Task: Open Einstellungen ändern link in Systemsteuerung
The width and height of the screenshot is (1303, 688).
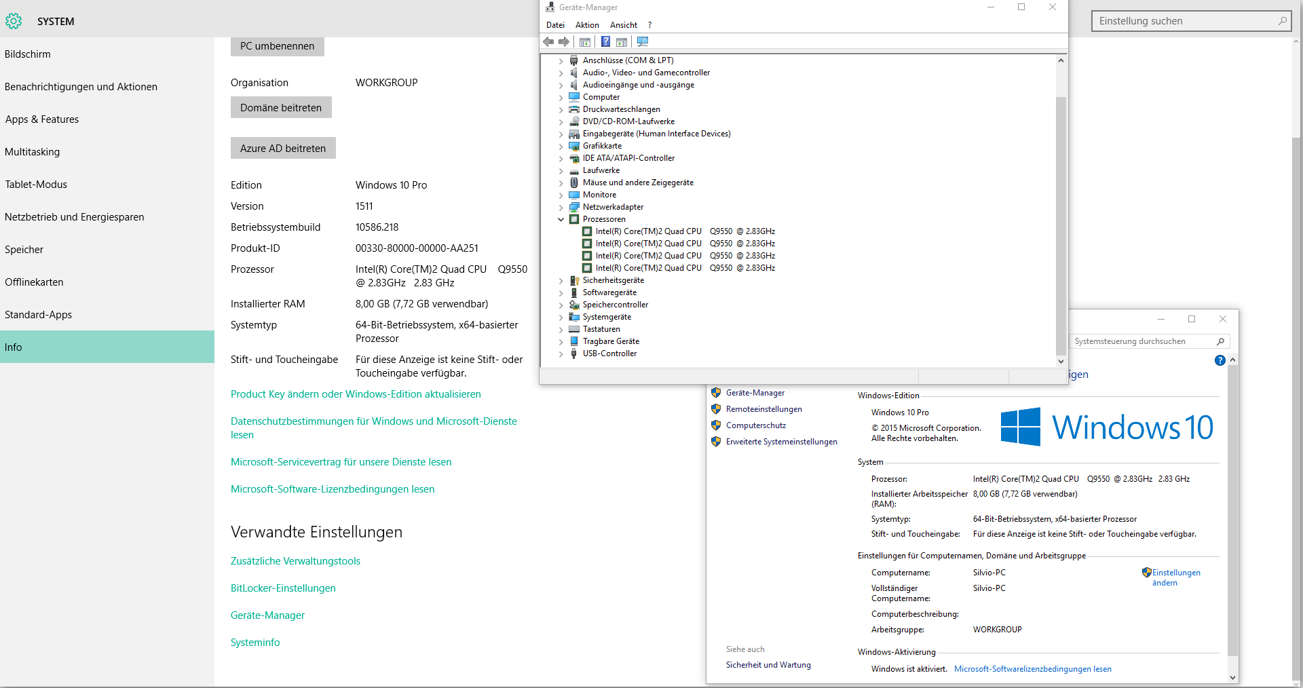Action: [1176, 577]
